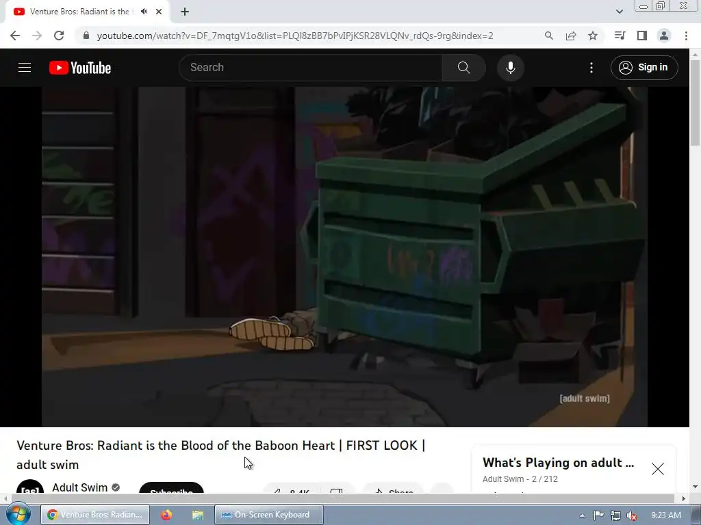Launch Firefox from the taskbar

click(x=166, y=515)
